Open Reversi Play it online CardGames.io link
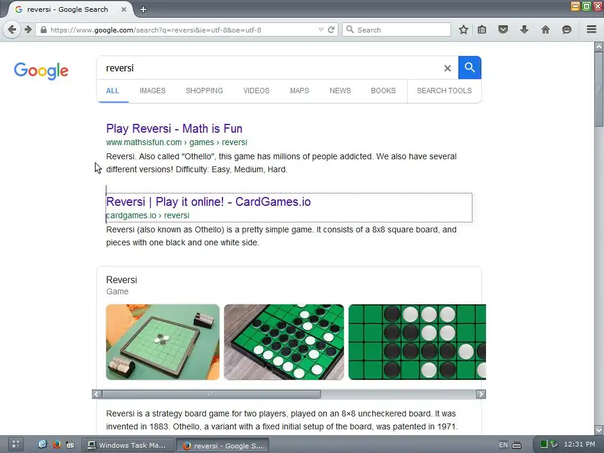This screenshot has height=453, width=604. click(x=208, y=202)
